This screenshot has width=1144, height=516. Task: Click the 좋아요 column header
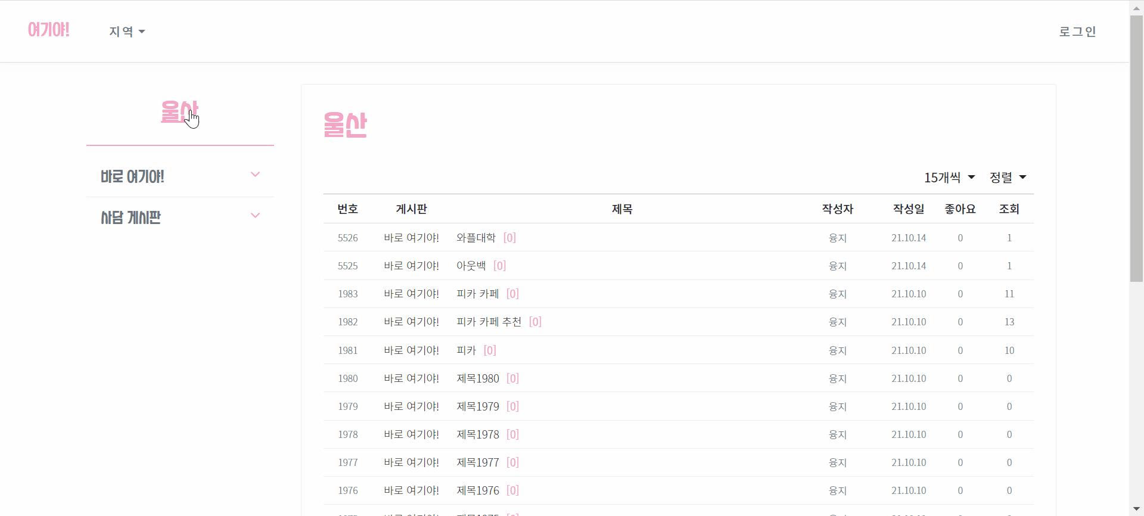click(x=960, y=209)
